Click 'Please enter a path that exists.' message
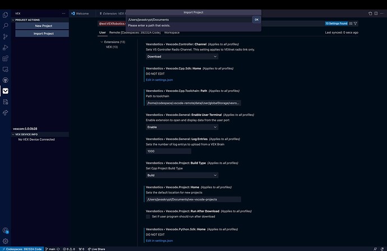 (x=149, y=25)
